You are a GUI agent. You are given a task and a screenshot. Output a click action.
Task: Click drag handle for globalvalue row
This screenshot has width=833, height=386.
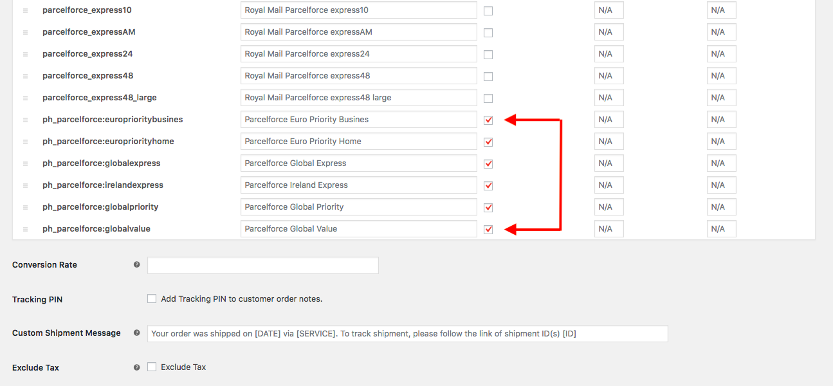[x=25, y=230]
